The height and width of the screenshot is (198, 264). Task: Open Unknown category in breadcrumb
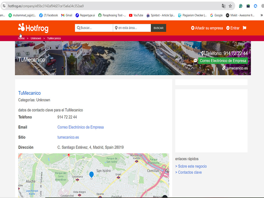(36, 38)
